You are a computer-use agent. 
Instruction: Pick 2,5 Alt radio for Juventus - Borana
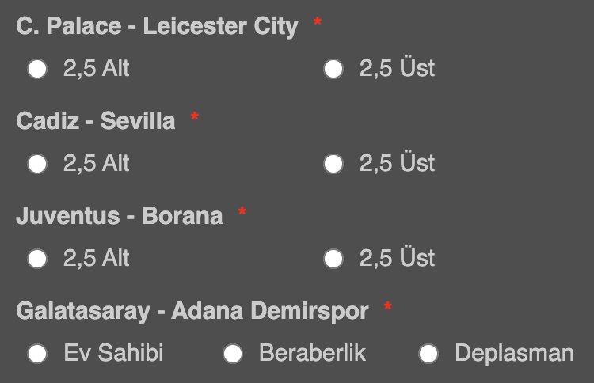(37, 259)
